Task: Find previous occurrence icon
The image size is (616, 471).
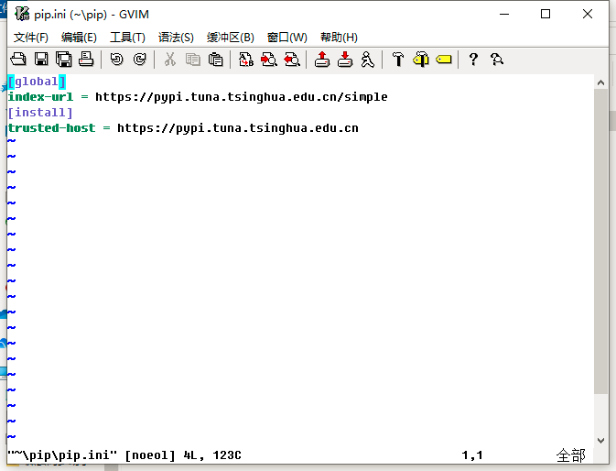Action: coord(292,60)
